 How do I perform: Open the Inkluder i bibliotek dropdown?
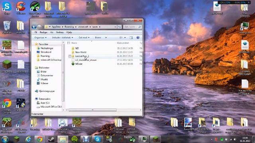pos(63,38)
